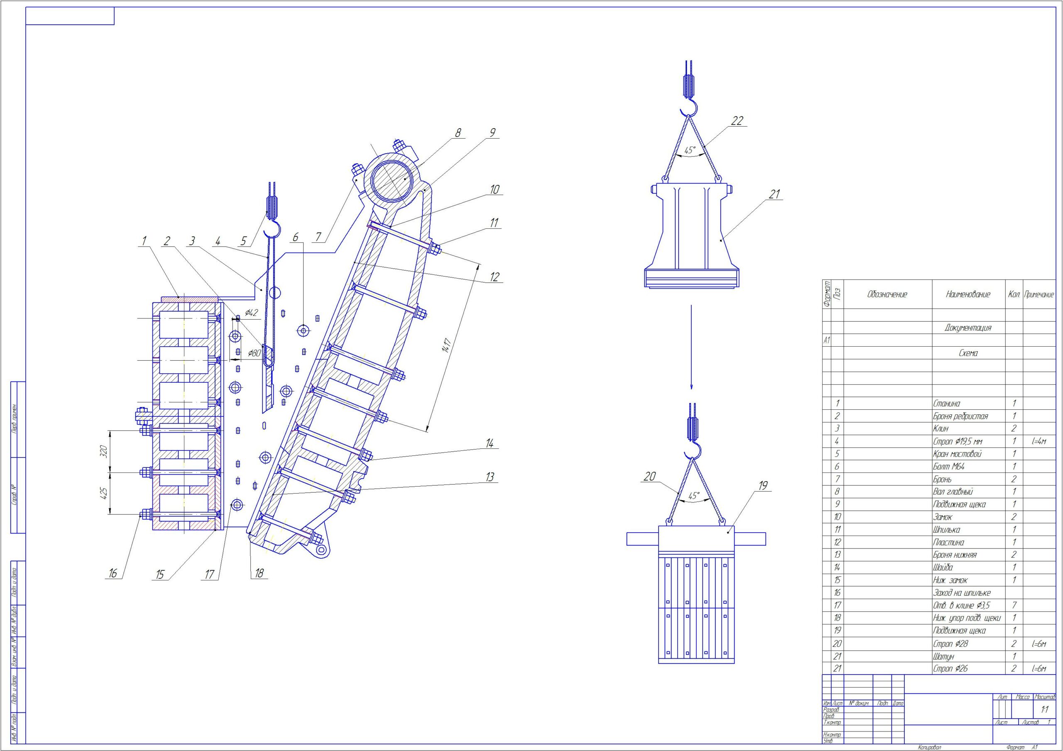Click the 'Масса' header in title block
Screen dimensions: 1063x751
[x=1022, y=697]
